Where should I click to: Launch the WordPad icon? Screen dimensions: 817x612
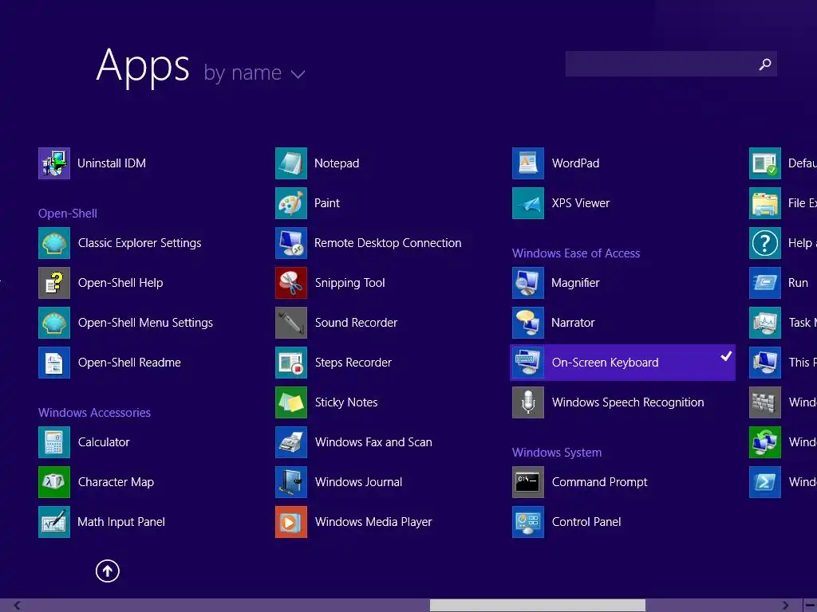click(x=528, y=163)
